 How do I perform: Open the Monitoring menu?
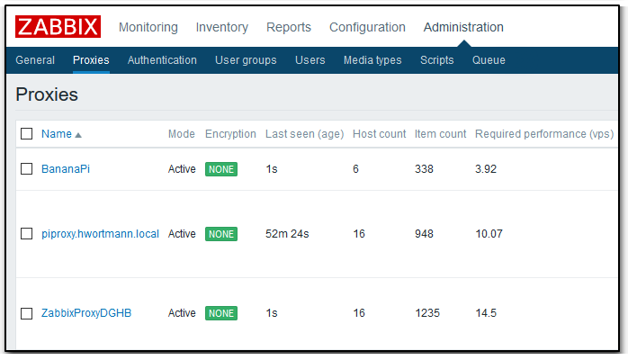tap(148, 27)
